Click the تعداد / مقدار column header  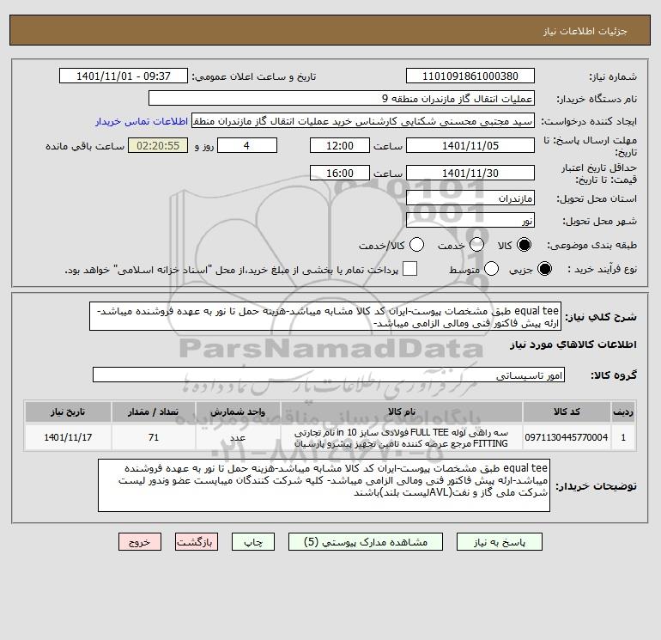click(154, 412)
